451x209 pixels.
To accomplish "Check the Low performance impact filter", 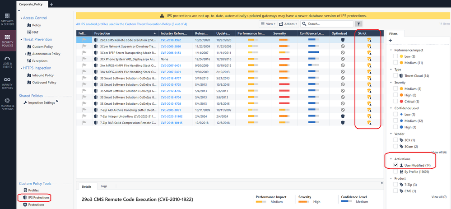I will [x=396, y=56].
